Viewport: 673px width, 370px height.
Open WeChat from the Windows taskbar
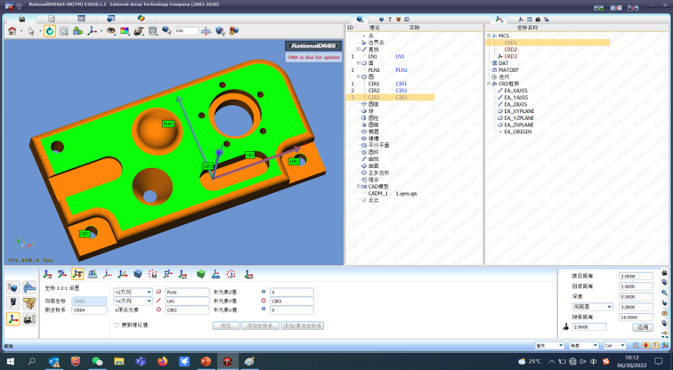(97, 362)
